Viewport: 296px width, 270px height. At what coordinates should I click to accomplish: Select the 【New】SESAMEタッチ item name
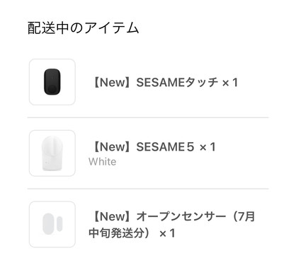click(155, 83)
